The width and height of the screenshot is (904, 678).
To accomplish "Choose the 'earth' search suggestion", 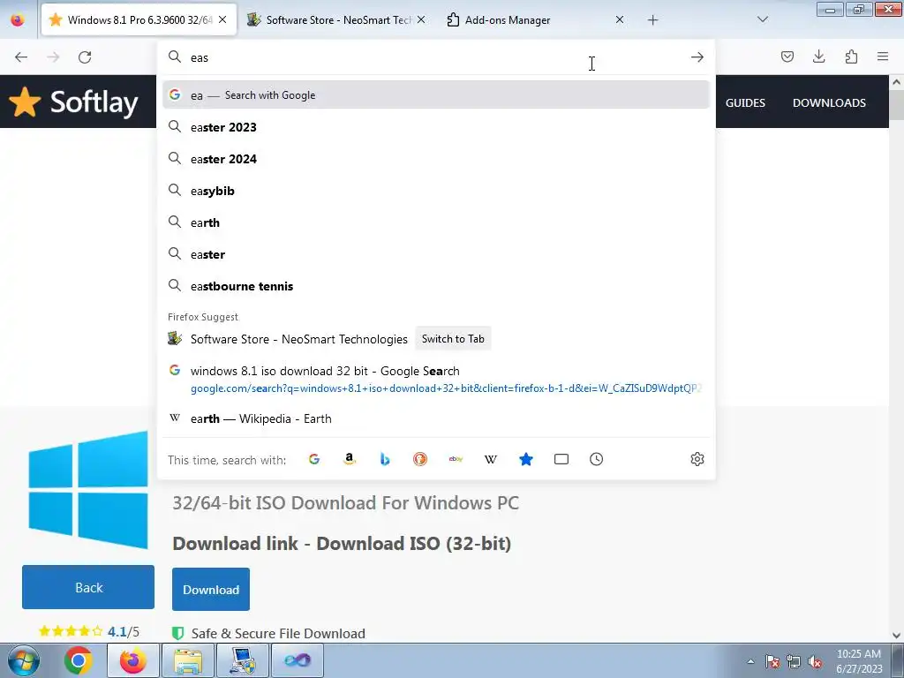I will 436,222.
